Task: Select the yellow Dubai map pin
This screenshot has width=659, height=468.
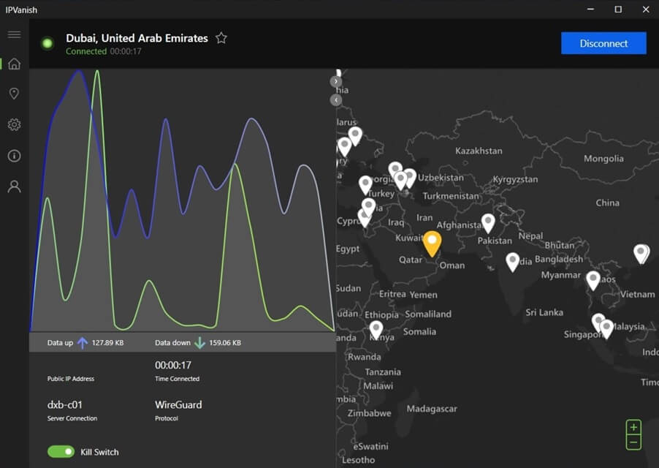Action: [x=432, y=244]
